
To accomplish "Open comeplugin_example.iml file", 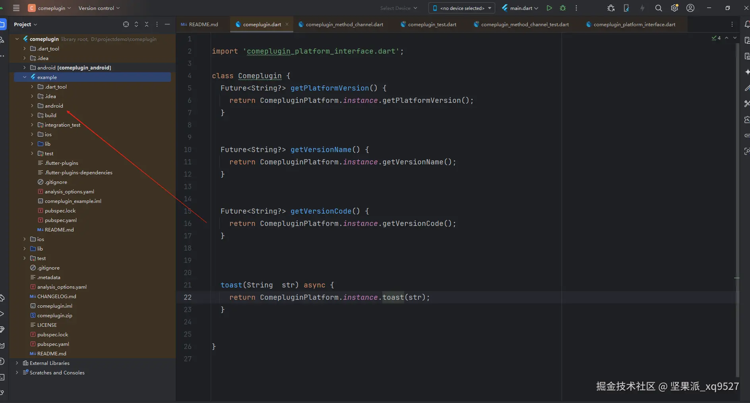I will pyautogui.click(x=73, y=201).
